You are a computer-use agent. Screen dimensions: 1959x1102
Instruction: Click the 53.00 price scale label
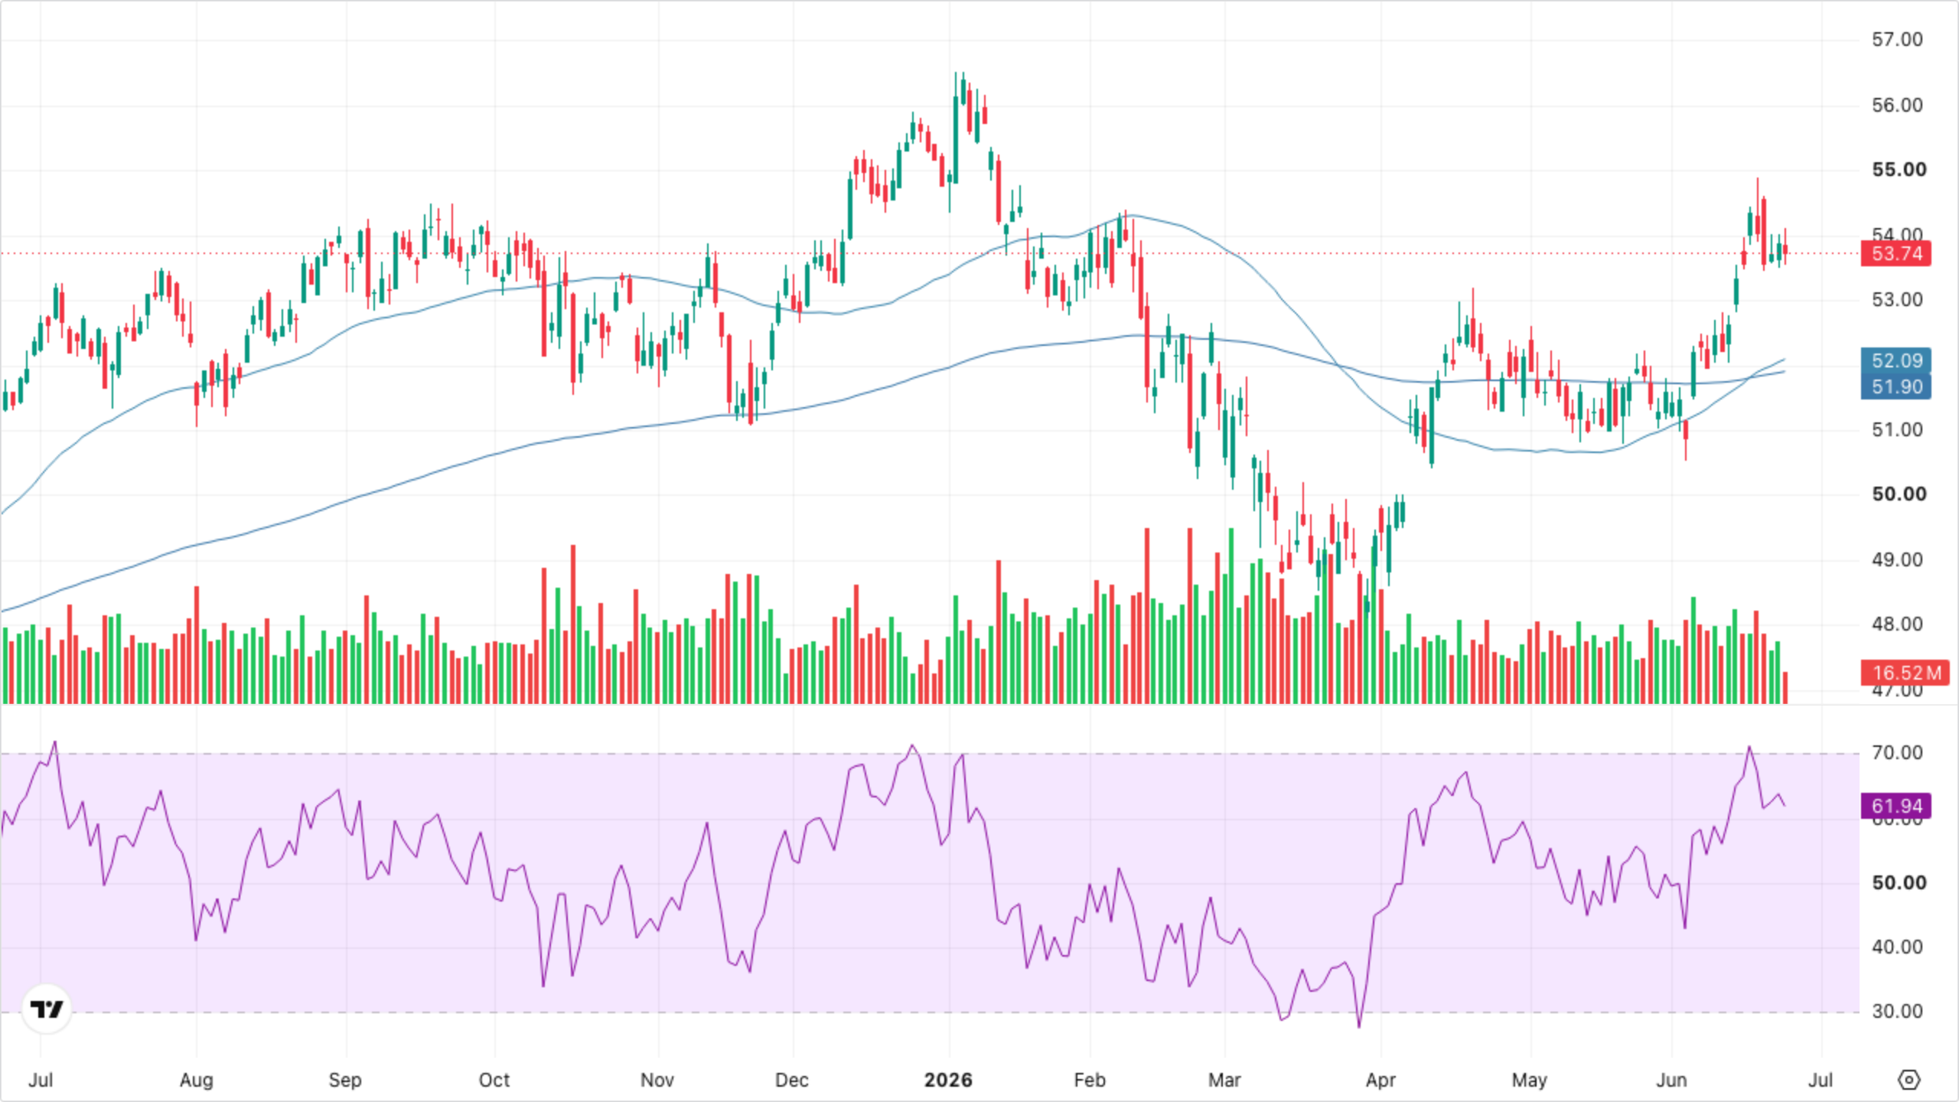pos(1897,299)
